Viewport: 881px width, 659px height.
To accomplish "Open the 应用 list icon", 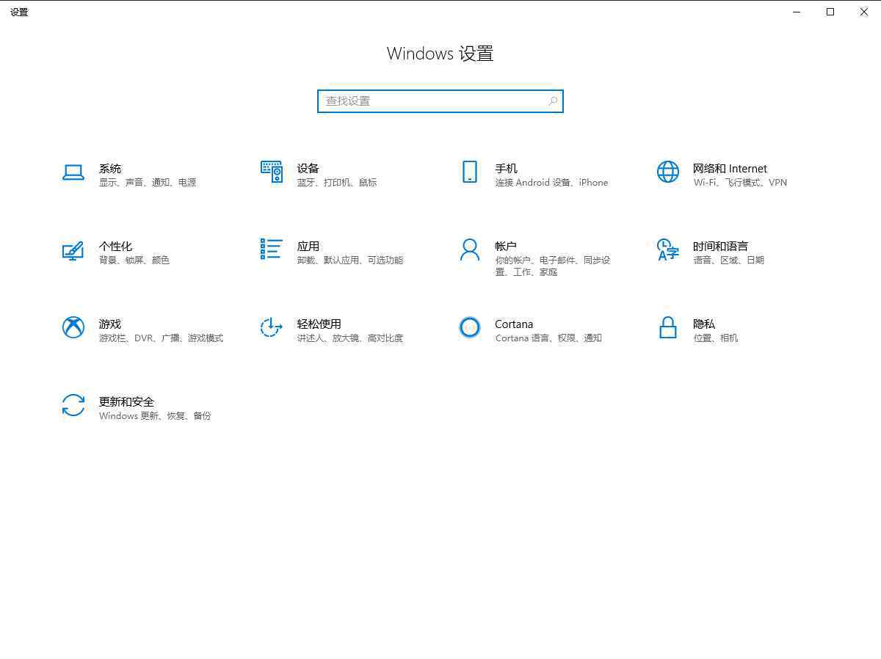I will pyautogui.click(x=272, y=249).
